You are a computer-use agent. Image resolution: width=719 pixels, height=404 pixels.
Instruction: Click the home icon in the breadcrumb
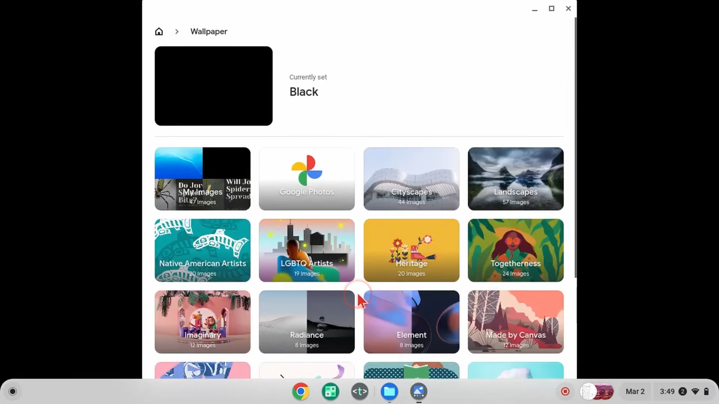click(159, 31)
